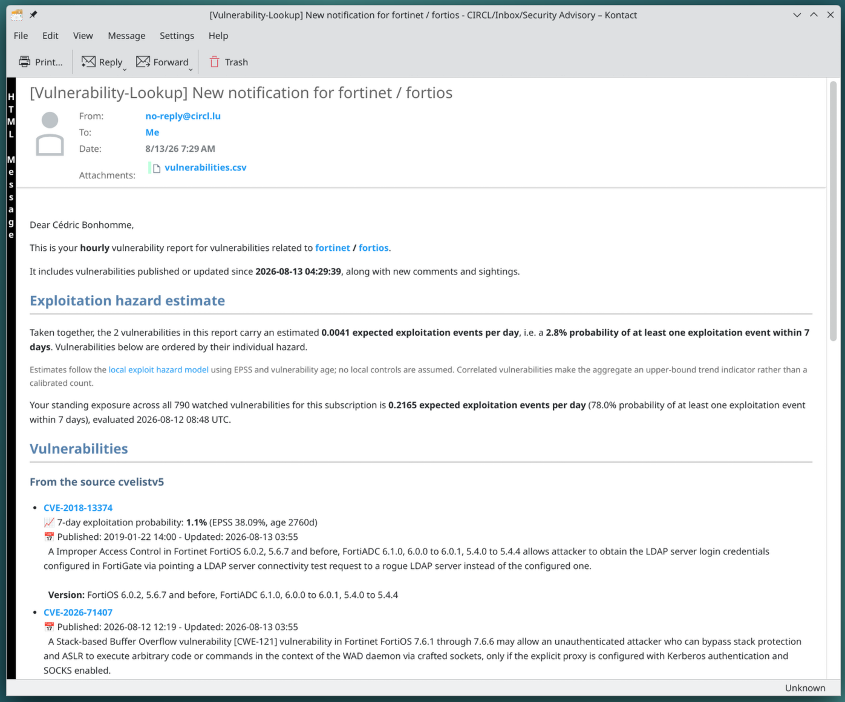Click the "Date:" header label

pos(90,149)
